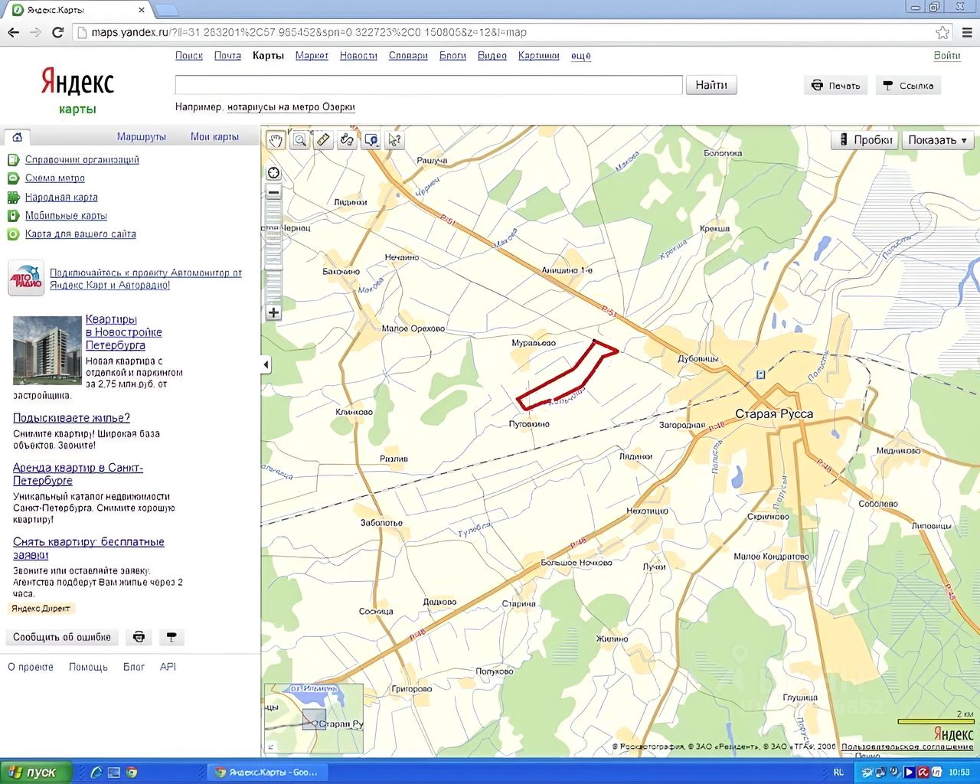Screen dimensions: 980x784
Task: Switch to the Мои карты tab
Action: (x=214, y=137)
